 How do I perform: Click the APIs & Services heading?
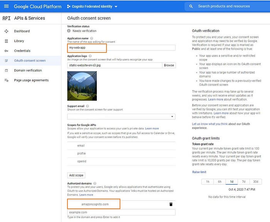30,18
